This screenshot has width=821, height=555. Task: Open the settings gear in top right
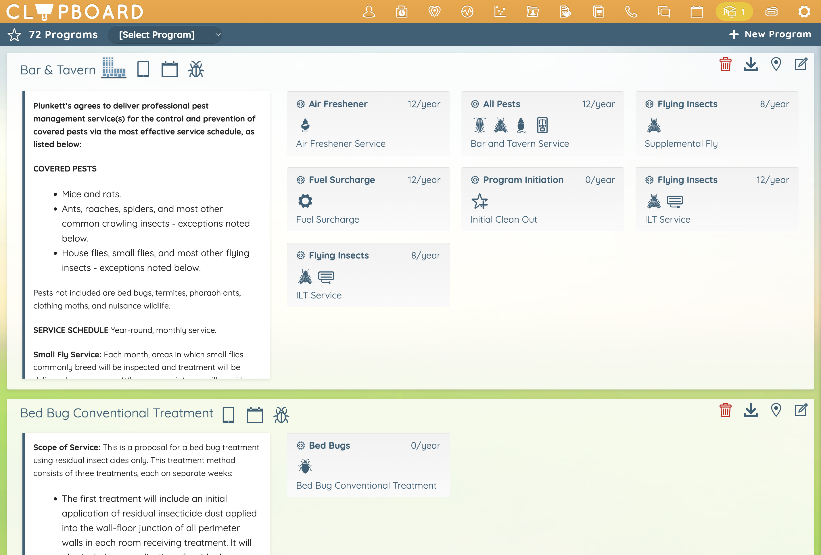(804, 12)
